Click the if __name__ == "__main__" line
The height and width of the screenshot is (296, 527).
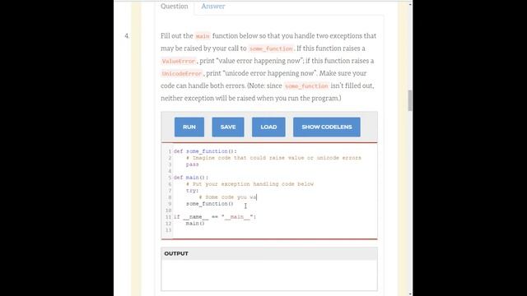pyautogui.click(x=214, y=217)
